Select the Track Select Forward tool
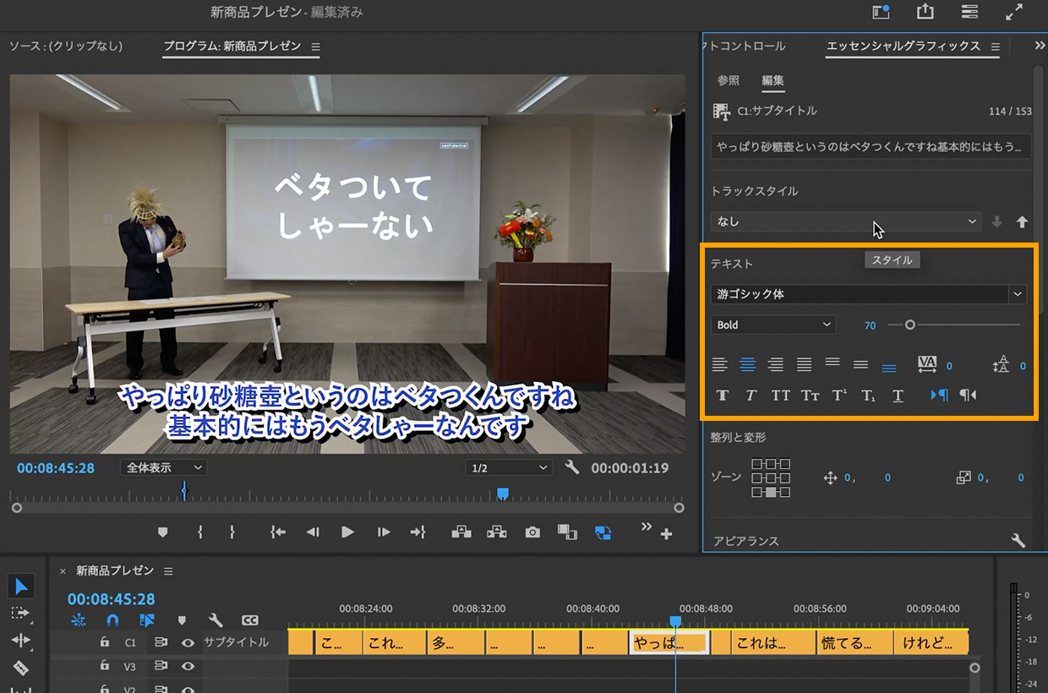Image resolution: width=1048 pixels, height=693 pixels. [21, 613]
